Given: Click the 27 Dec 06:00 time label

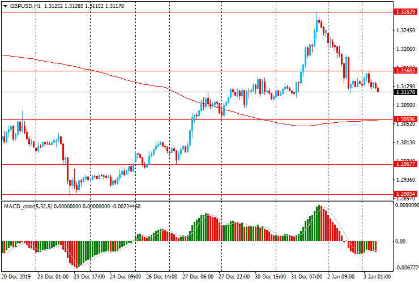Looking at the screenshot, I should click(198, 276).
